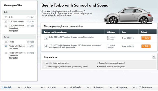The image size is (158, 91).
Task: Click the $23,395 Turbo price
Action: (x=31, y=42)
